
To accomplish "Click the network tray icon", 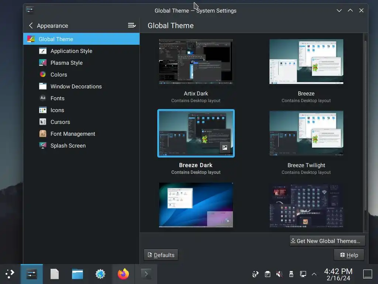I will (303, 274).
